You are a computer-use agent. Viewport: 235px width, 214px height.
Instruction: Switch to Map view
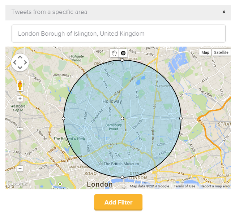point(205,52)
